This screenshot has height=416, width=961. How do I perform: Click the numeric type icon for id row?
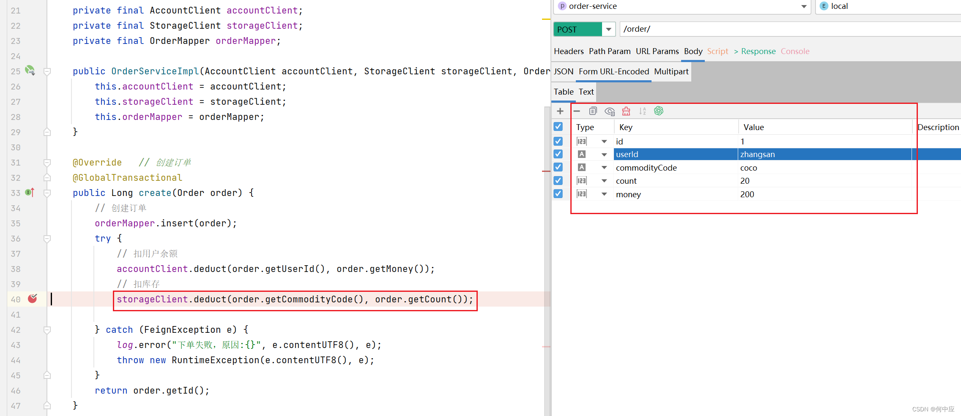point(582,141)
